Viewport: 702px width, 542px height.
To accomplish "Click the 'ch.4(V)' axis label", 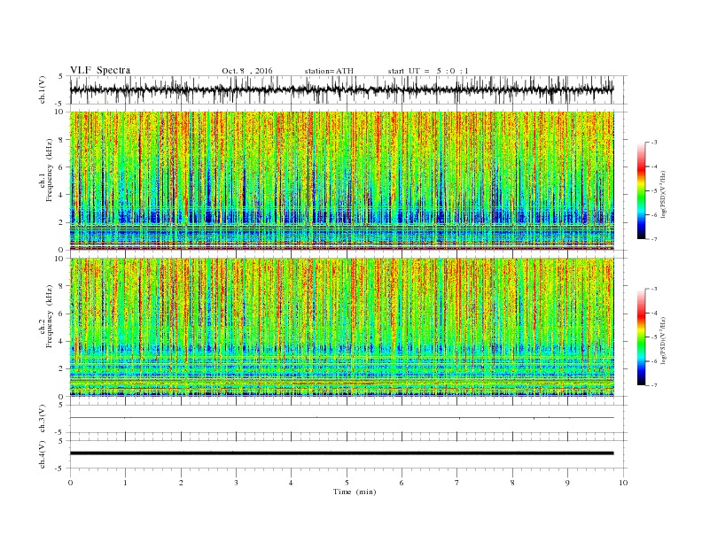I will point(42,454).
